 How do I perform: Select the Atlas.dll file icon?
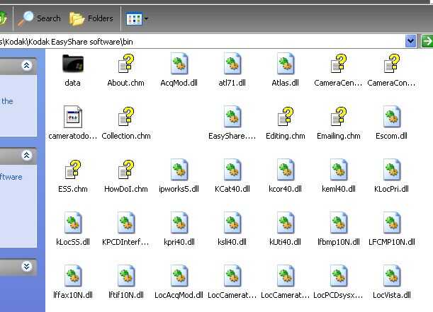(x=286, y=64)
